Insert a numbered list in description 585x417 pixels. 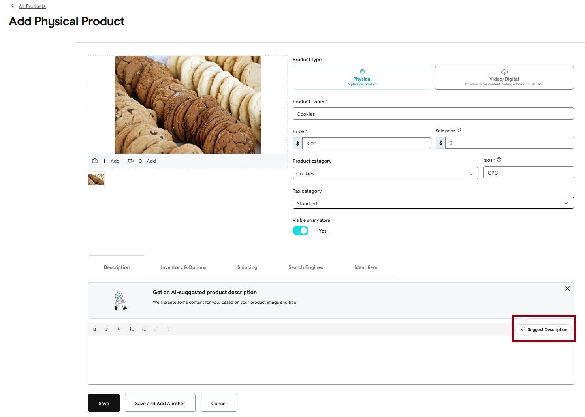pos(144,329)
